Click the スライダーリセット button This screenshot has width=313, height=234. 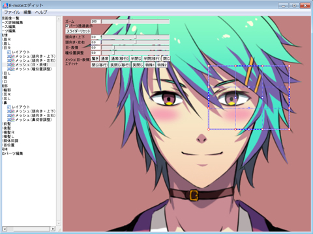[x=78, y=31]
